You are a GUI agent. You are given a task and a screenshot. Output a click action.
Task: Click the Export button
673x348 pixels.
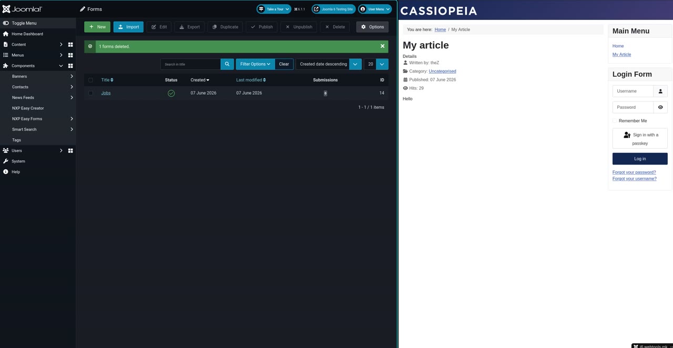(189, 27)
